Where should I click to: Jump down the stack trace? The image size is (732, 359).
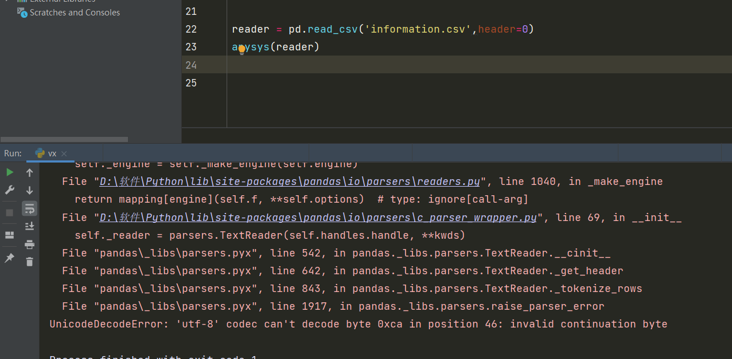(30, 190)
